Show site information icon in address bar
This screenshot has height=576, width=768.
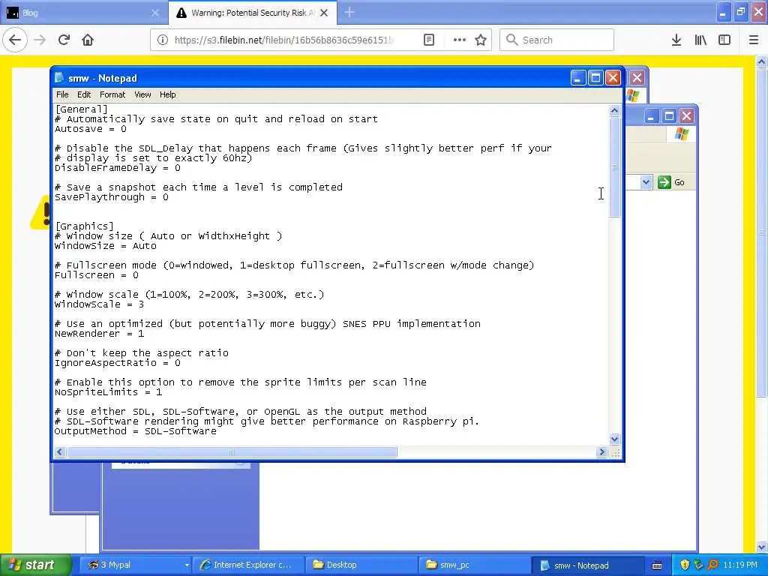(163, 40)
